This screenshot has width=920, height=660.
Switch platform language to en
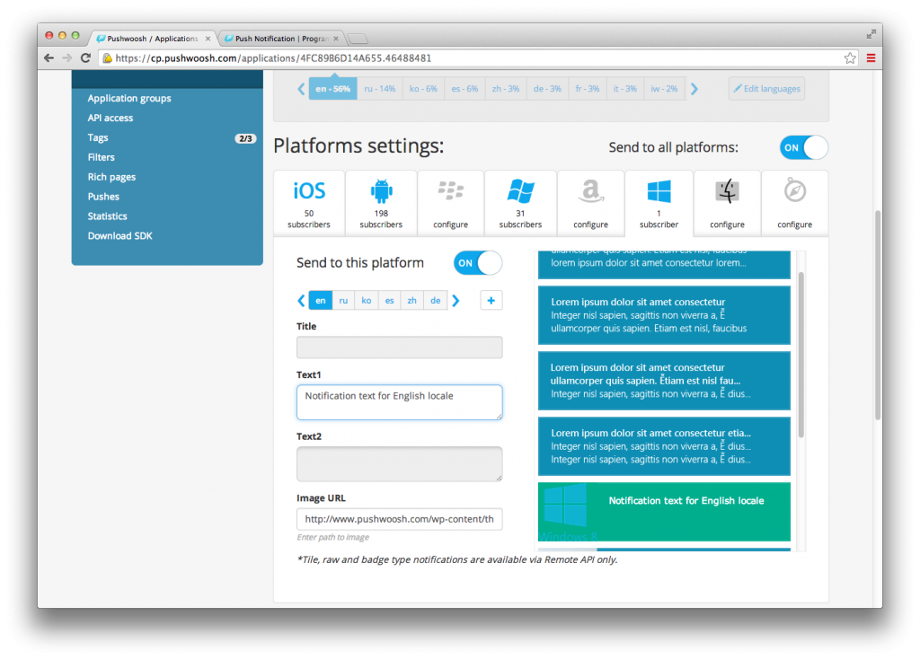321,301
